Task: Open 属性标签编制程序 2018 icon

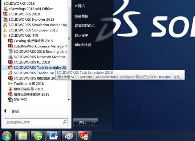Action: tap(10, 94)
